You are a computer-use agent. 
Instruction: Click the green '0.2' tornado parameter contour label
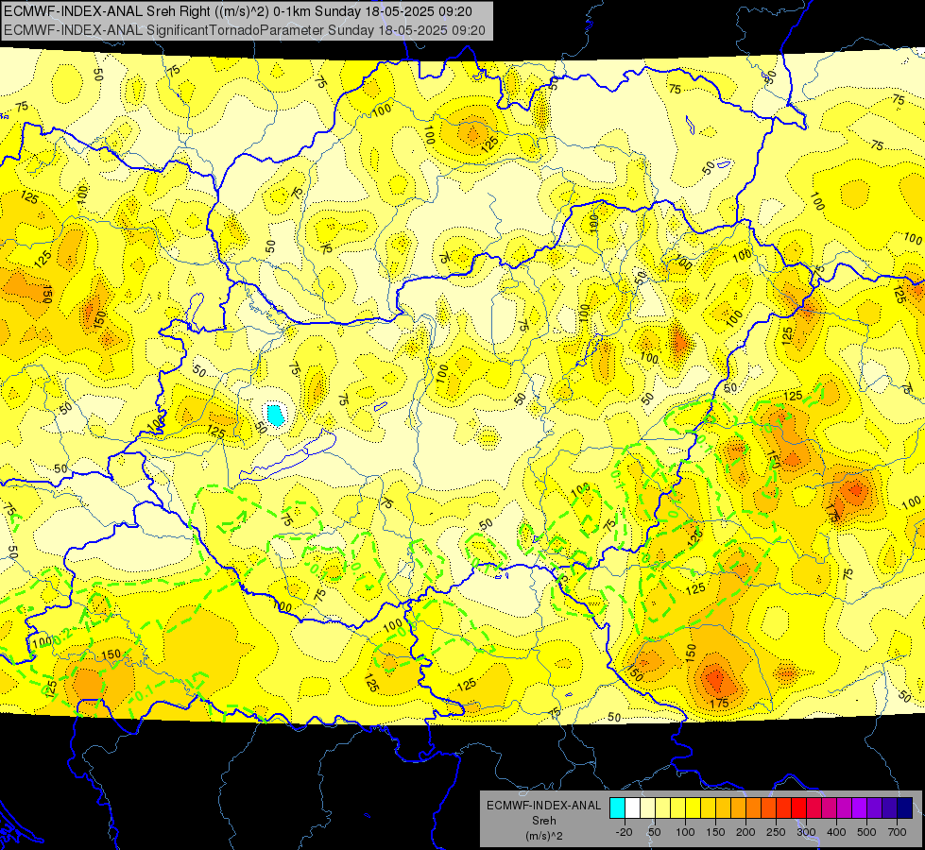[63, 637]
